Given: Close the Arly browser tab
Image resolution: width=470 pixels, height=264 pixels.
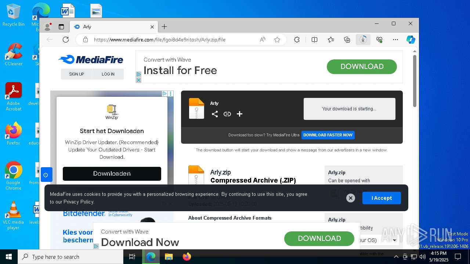Looking at the screenshot, I should pyautogui.click(x=152, y=27).
